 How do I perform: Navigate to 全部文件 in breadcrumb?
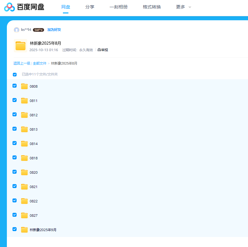click(39, 63)
